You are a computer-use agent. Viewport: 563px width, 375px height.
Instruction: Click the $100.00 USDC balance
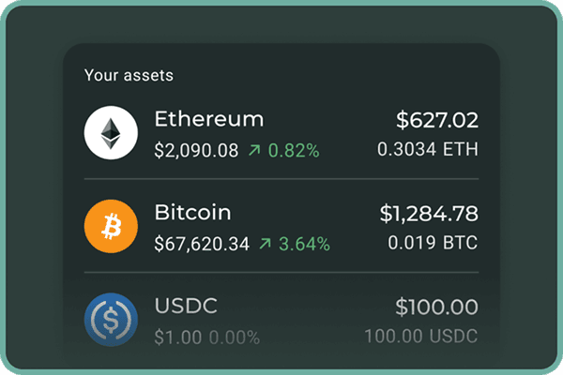click(x=436, y=307)
